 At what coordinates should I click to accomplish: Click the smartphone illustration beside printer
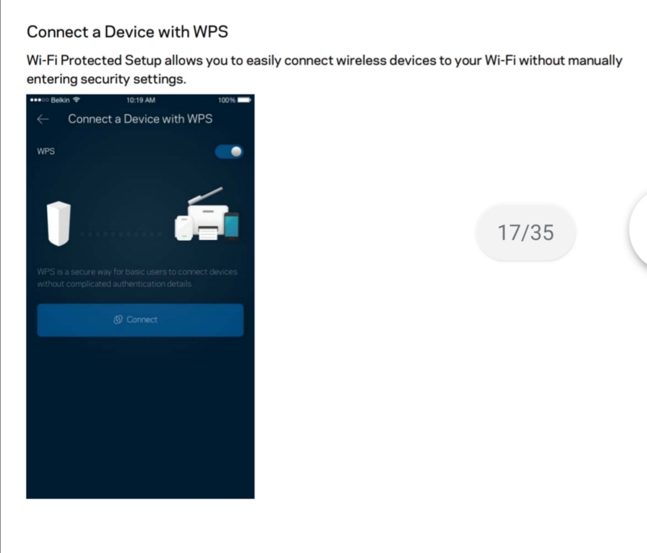click(231, 226)
